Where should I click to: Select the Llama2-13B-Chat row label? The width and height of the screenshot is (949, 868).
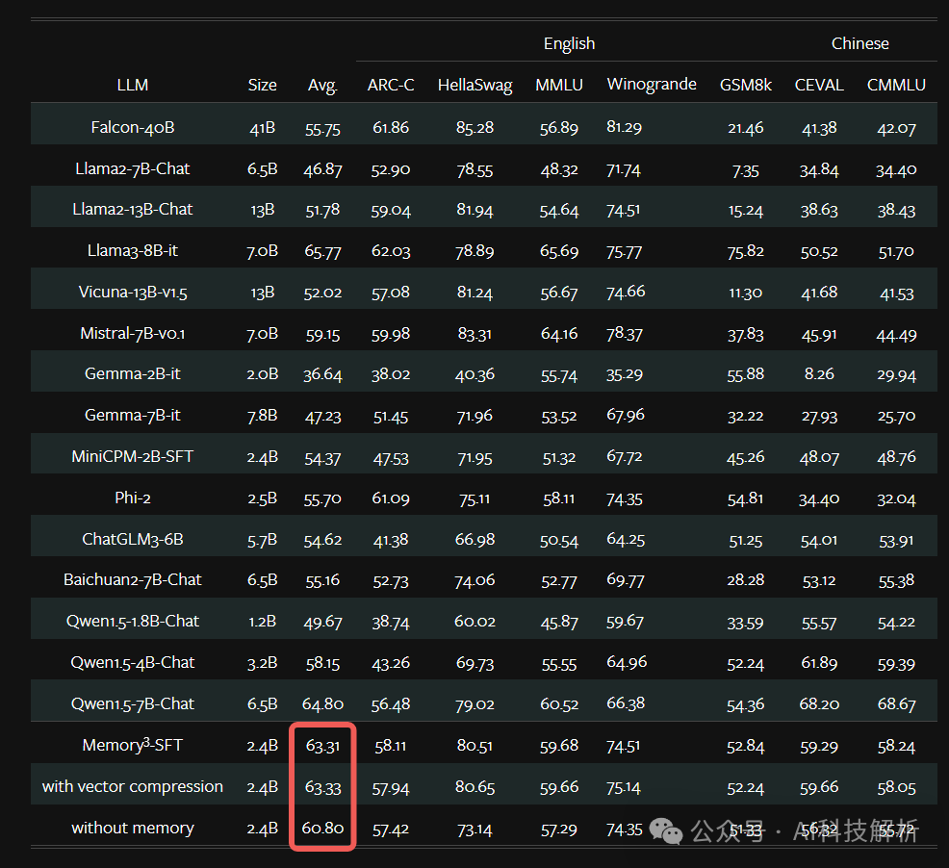pos(133,210)
